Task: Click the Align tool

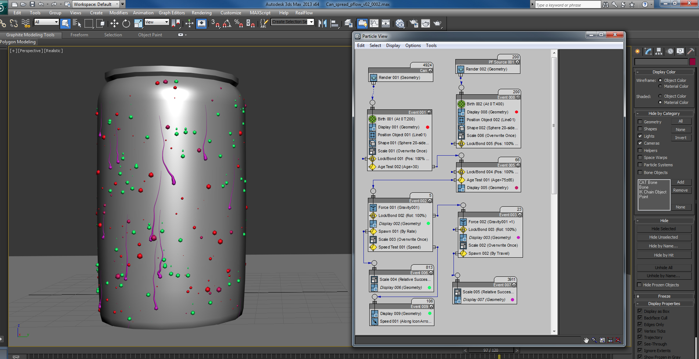Action: pos(334,23)
